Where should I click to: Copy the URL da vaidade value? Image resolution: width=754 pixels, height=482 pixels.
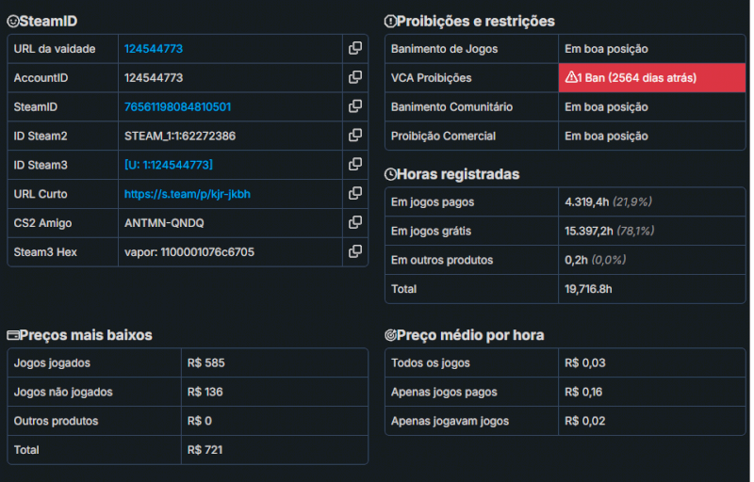[x=355, y=49]
